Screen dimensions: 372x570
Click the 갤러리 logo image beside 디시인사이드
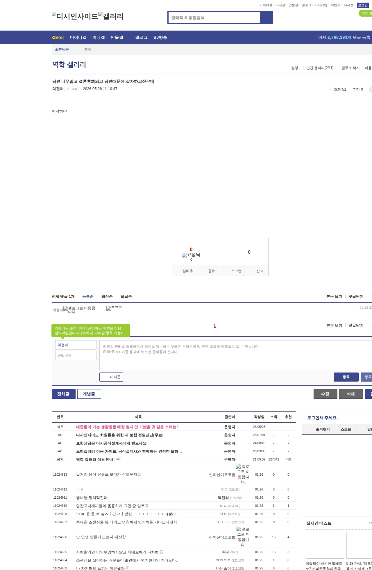tap(111, 16)
